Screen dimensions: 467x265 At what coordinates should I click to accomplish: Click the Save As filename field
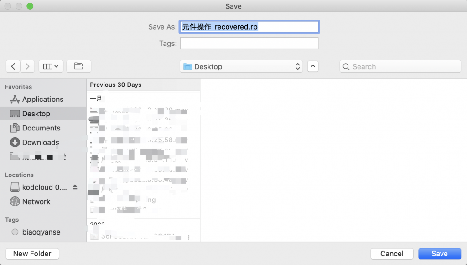(249, 27)
